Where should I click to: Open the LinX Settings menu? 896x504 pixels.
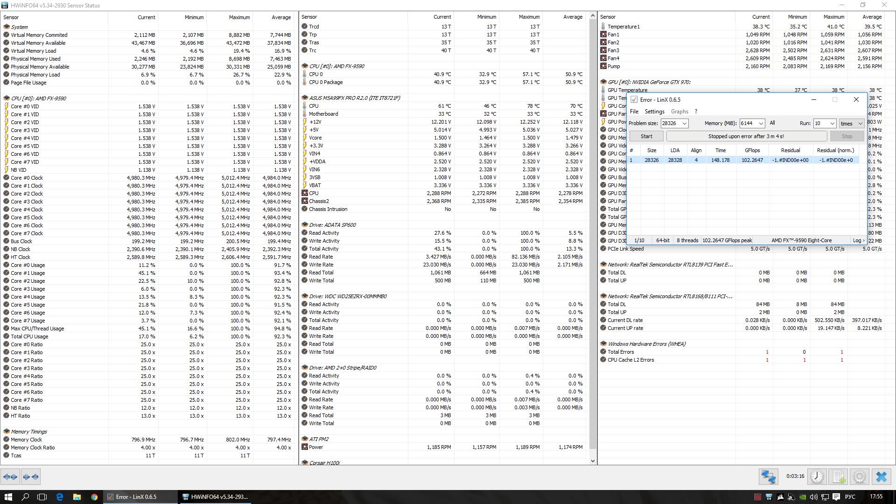654,112
